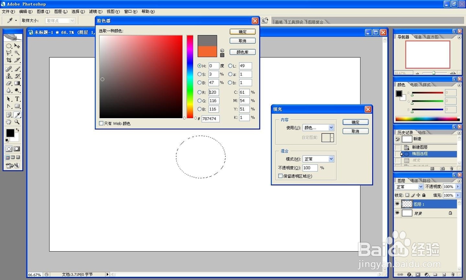The width and height of the screenshot is (466, 280).
Task: Select the Magic Wand tool
Action: [17, 53]
